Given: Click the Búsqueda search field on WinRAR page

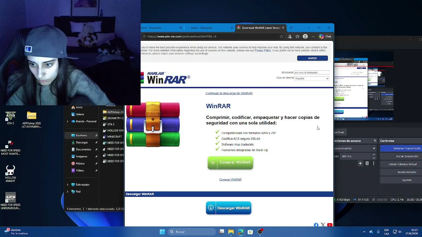Looking at the screenshot, I should (312, 72).
